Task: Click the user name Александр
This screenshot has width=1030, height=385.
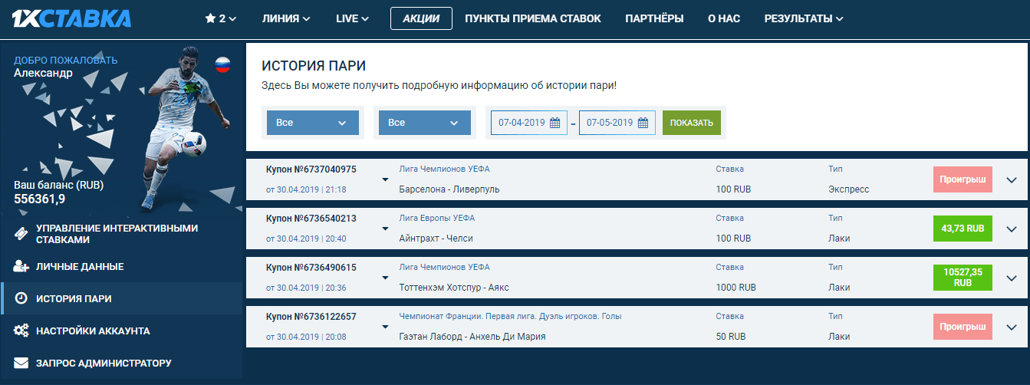Action: pos(44,73)
